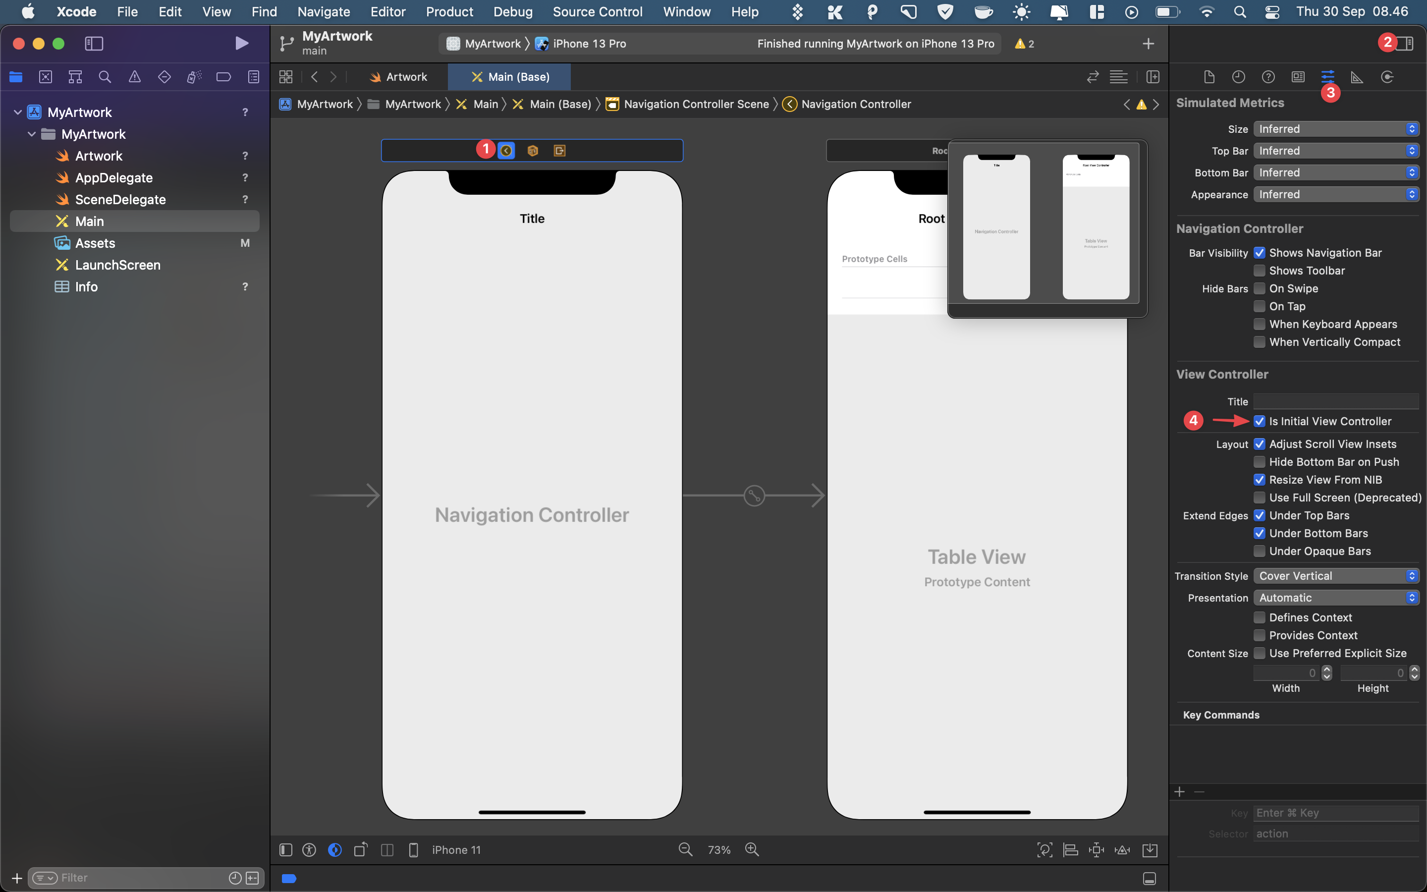Screen dimensions: 1427x892
Task: Open the Report navigator
Action: point(254,77)
